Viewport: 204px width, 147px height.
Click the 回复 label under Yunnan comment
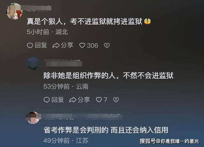click(58, 100)
